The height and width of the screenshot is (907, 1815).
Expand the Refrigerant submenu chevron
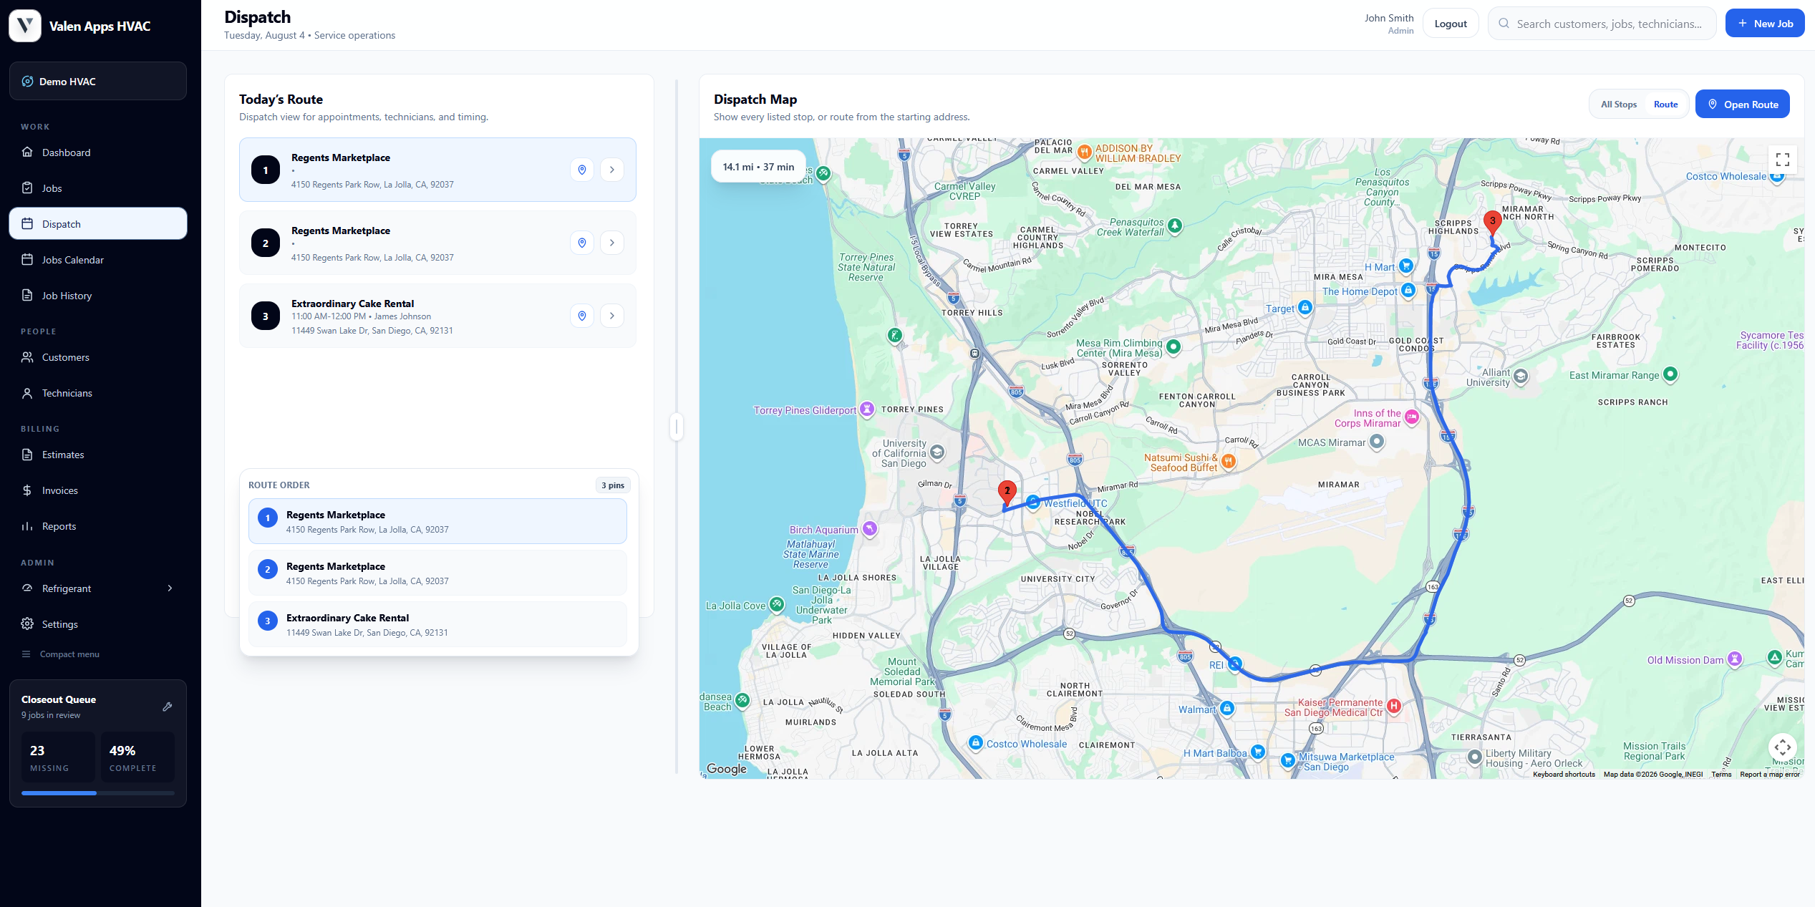point(170,588)
